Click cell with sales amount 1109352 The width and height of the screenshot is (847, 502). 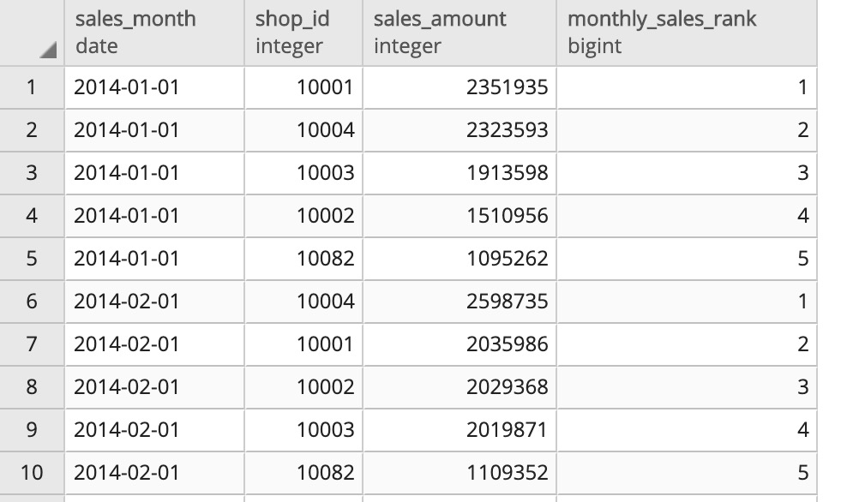[x=460, y=473]
